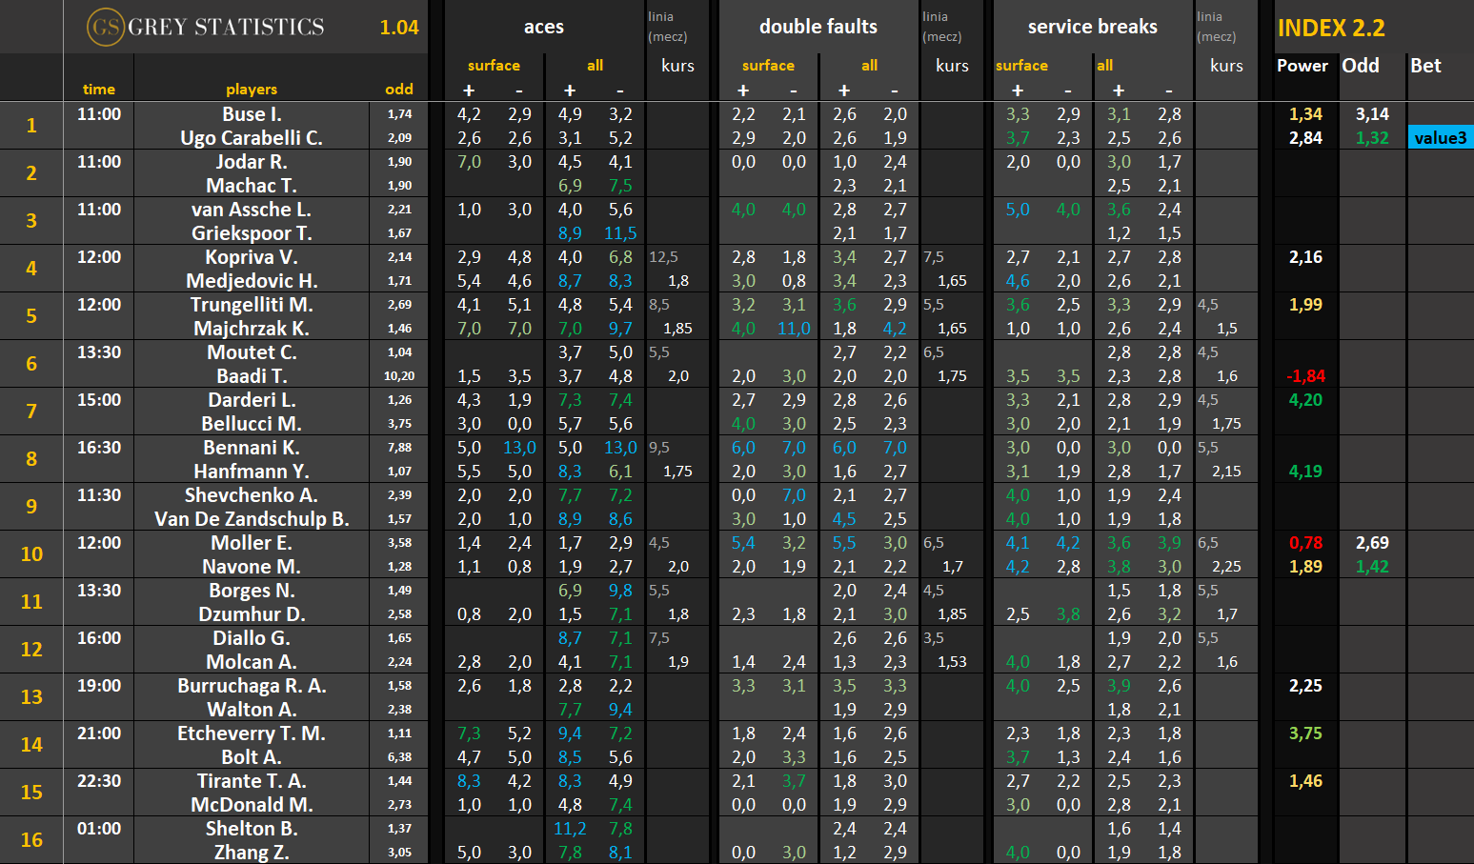This screenshot has height=864, width=1474.
Task: Click the INDEX 2.2 title
Action: 1331,29
